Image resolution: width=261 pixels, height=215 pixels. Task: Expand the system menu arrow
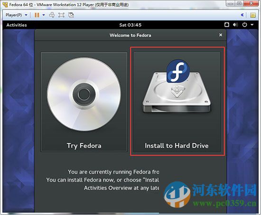[252, 25]
